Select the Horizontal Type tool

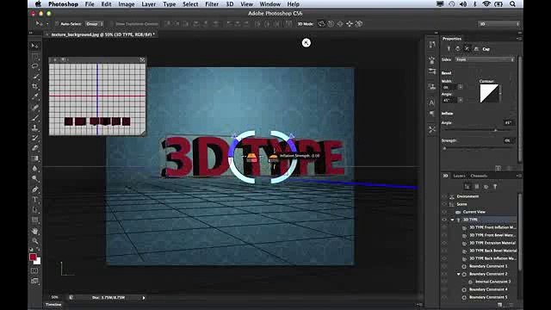(34, 200)
